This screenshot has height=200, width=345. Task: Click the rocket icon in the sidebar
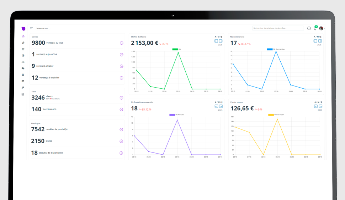pyautogui.click(x=23, y=75)
